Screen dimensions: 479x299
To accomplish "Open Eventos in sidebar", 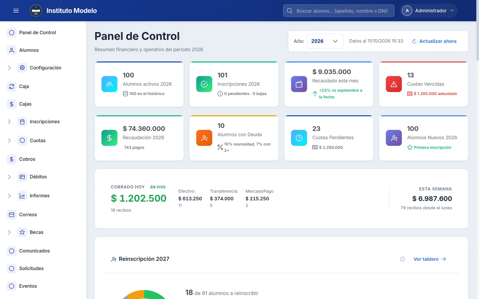I will pos(28,286).
